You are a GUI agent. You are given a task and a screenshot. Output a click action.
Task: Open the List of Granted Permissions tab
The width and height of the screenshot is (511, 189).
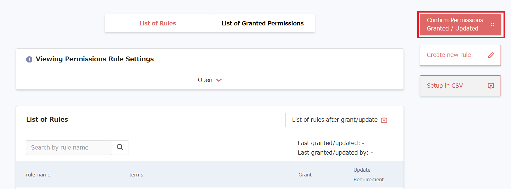[x=262, y=23]
